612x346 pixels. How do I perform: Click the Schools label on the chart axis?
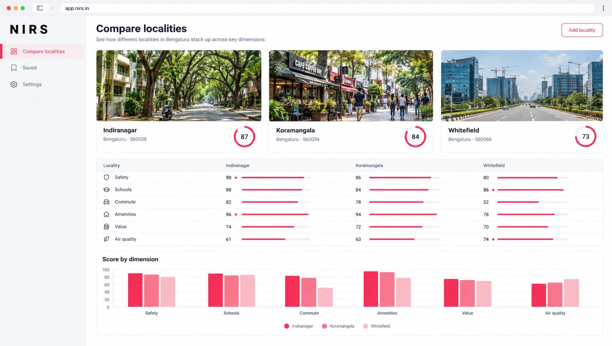(x=231, y=313)
